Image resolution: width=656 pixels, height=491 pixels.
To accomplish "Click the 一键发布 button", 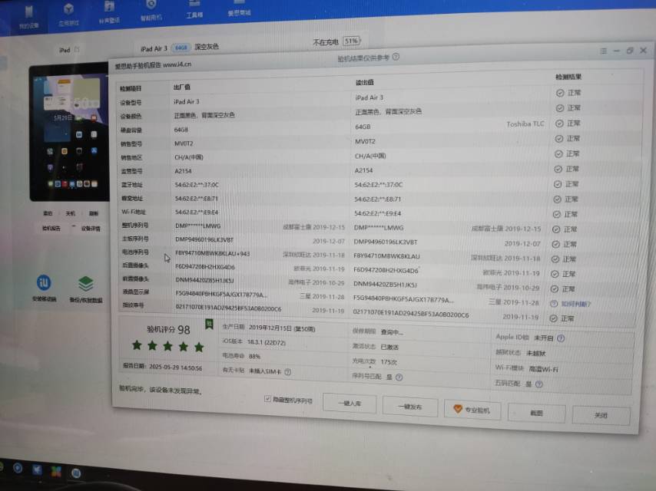I will (410, 407).
